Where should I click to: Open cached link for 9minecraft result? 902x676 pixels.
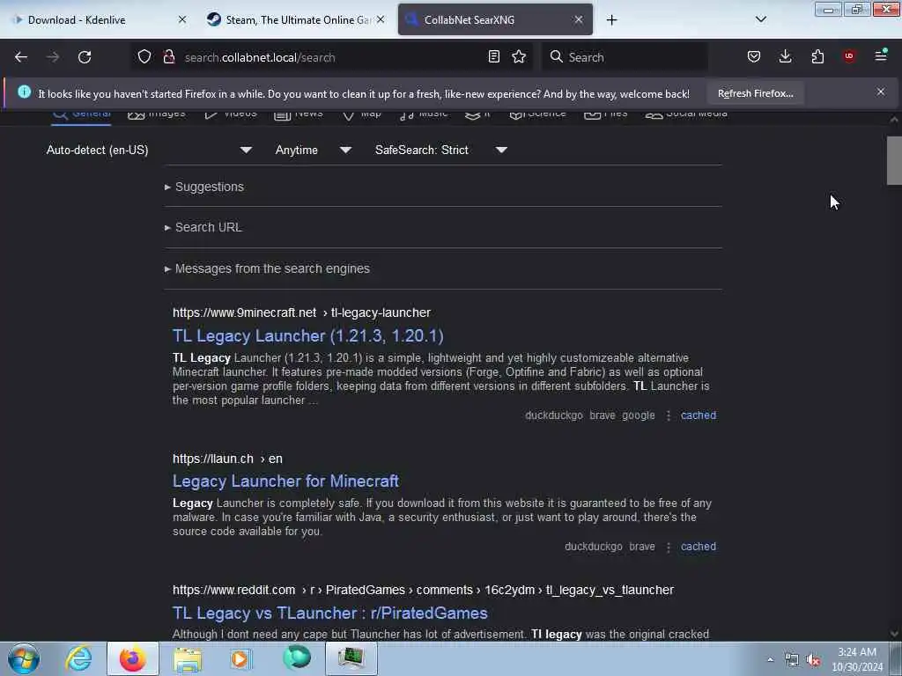point(699,415)
